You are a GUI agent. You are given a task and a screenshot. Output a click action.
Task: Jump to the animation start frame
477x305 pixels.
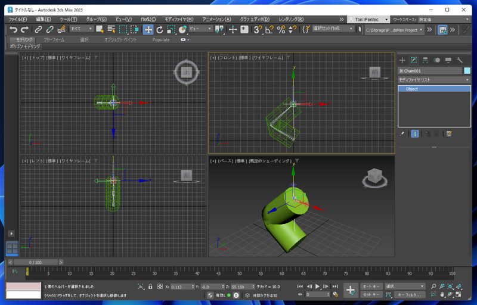tap(300, 286)
